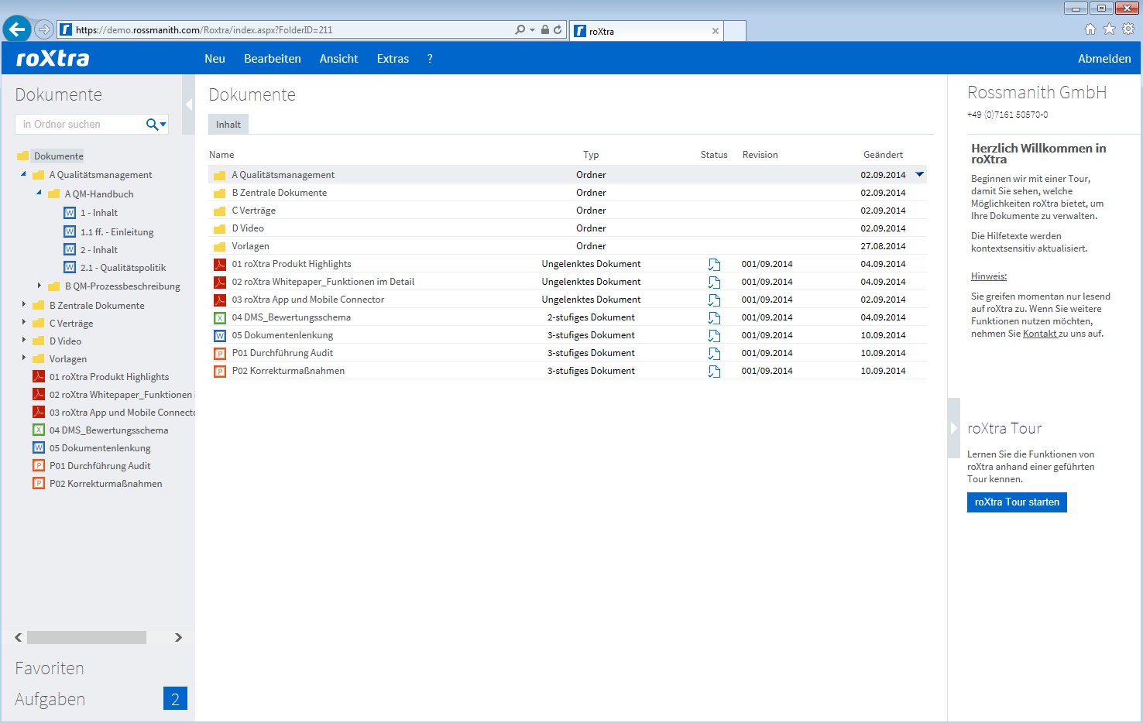
Task: Click status icon for P02 Korrekturmaßnahmen
Action: [714, 372]
